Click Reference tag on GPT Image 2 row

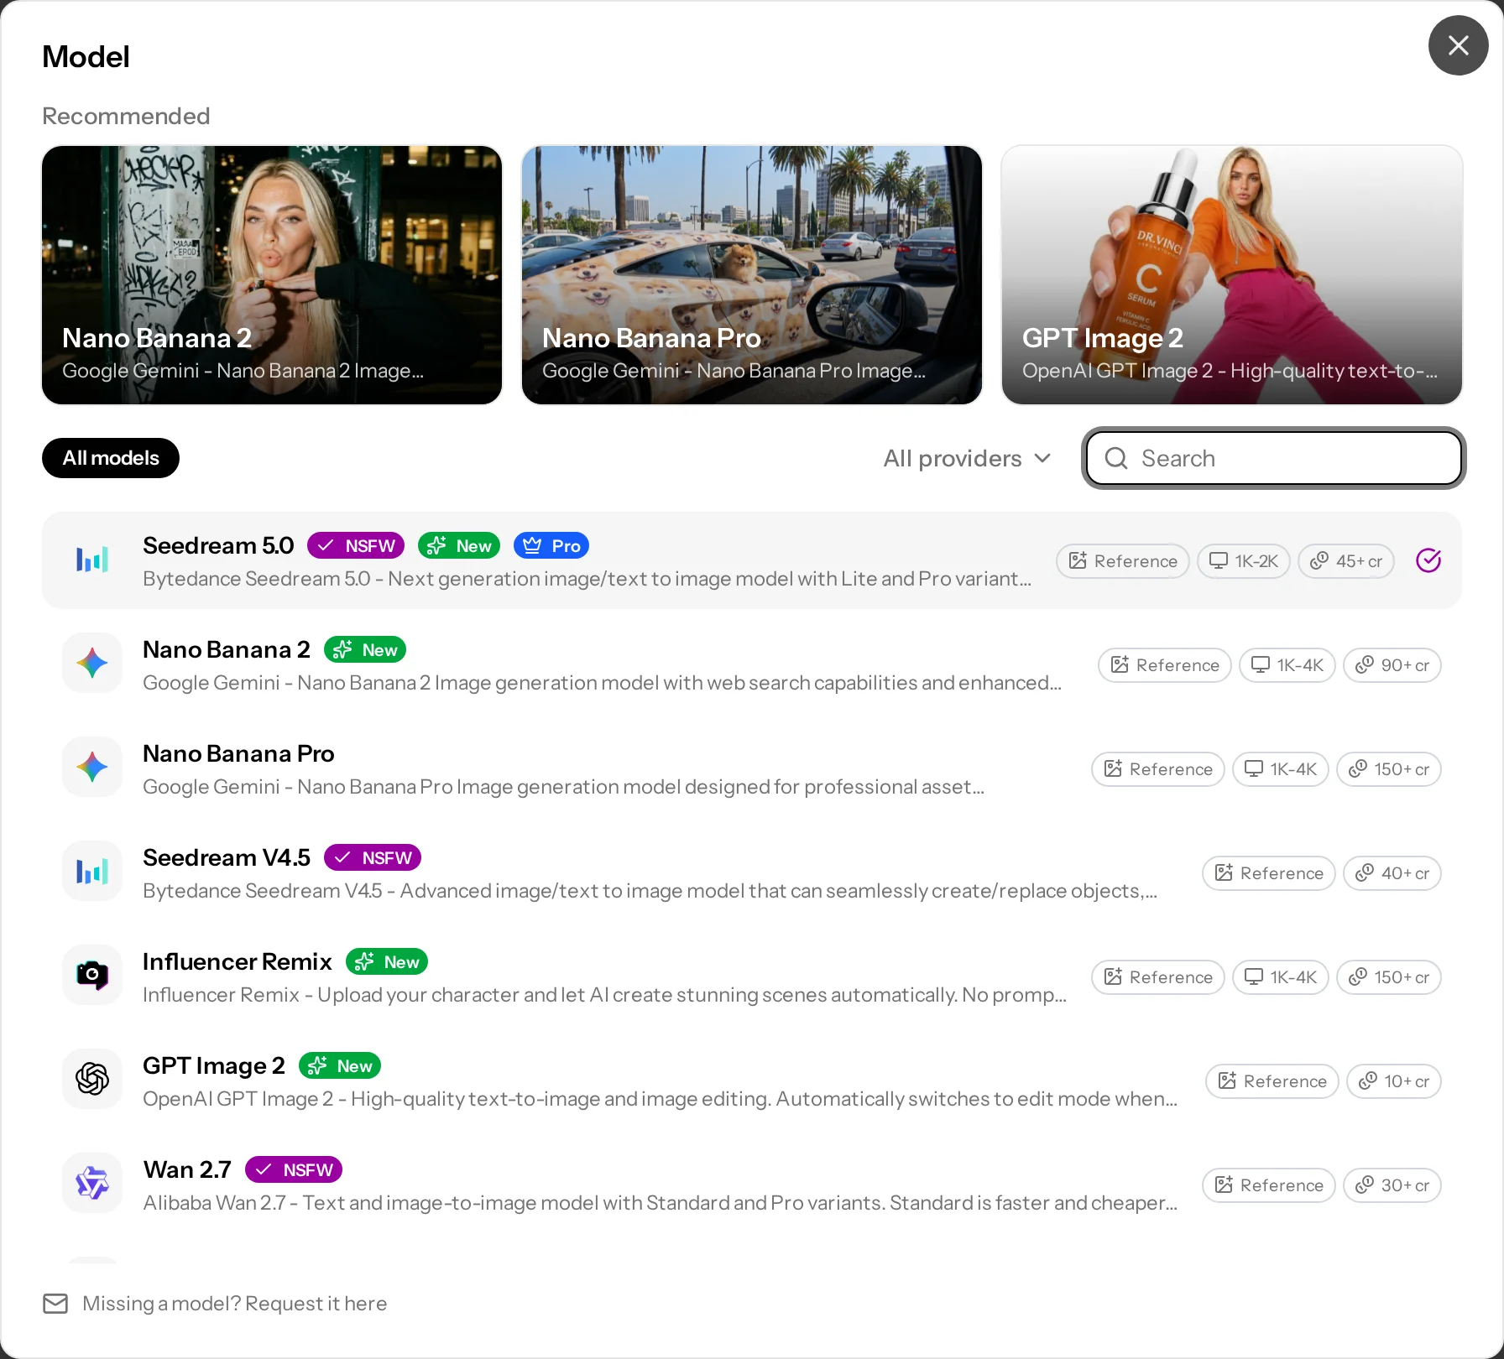[1272, 1081]
